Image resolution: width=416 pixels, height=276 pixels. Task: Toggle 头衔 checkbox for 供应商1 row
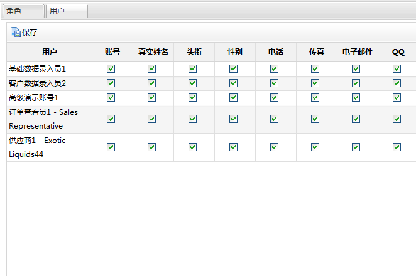point(193,147)
